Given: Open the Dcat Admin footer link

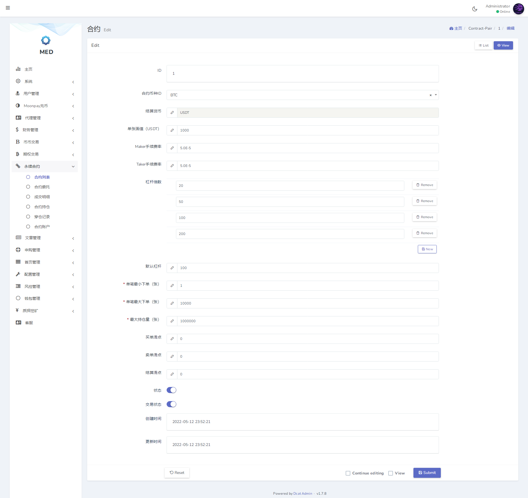Looking at the screenshot, I should [x=302, y=493].
